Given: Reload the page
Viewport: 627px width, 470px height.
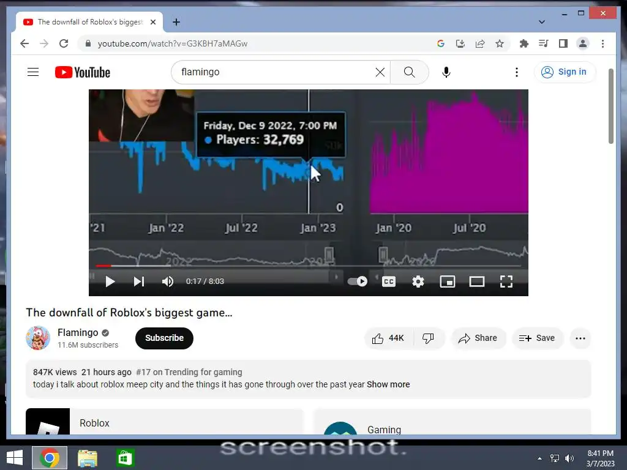Looking at the screenshot, I should [x=64, y=43].
